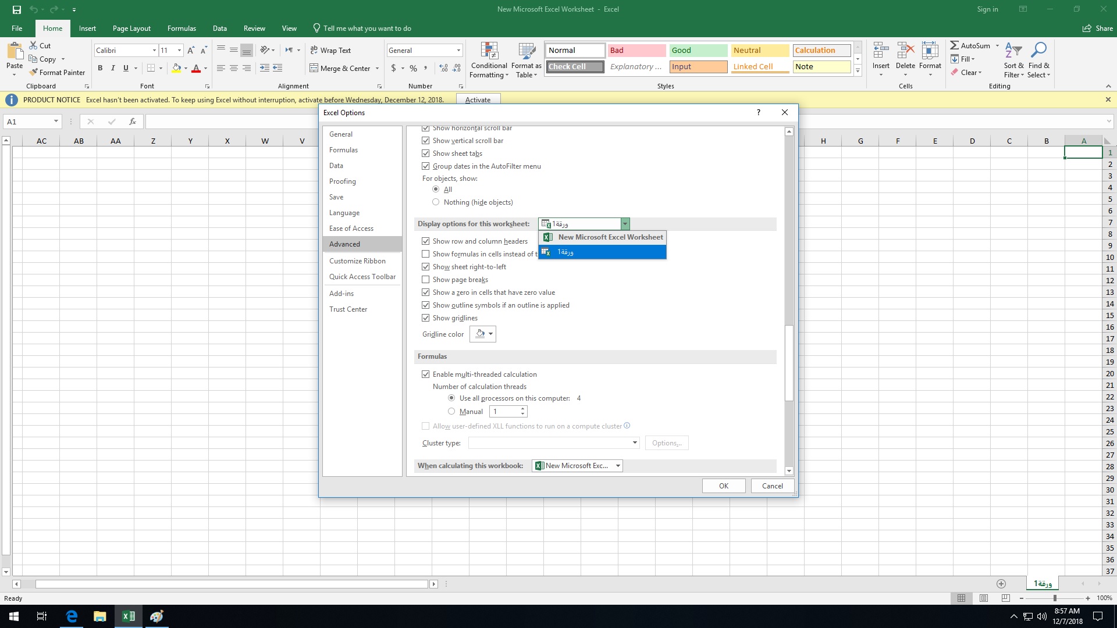Toggle Bold formatting
Viewport: 1117px width, 628px height.
[x=100, y=68]
